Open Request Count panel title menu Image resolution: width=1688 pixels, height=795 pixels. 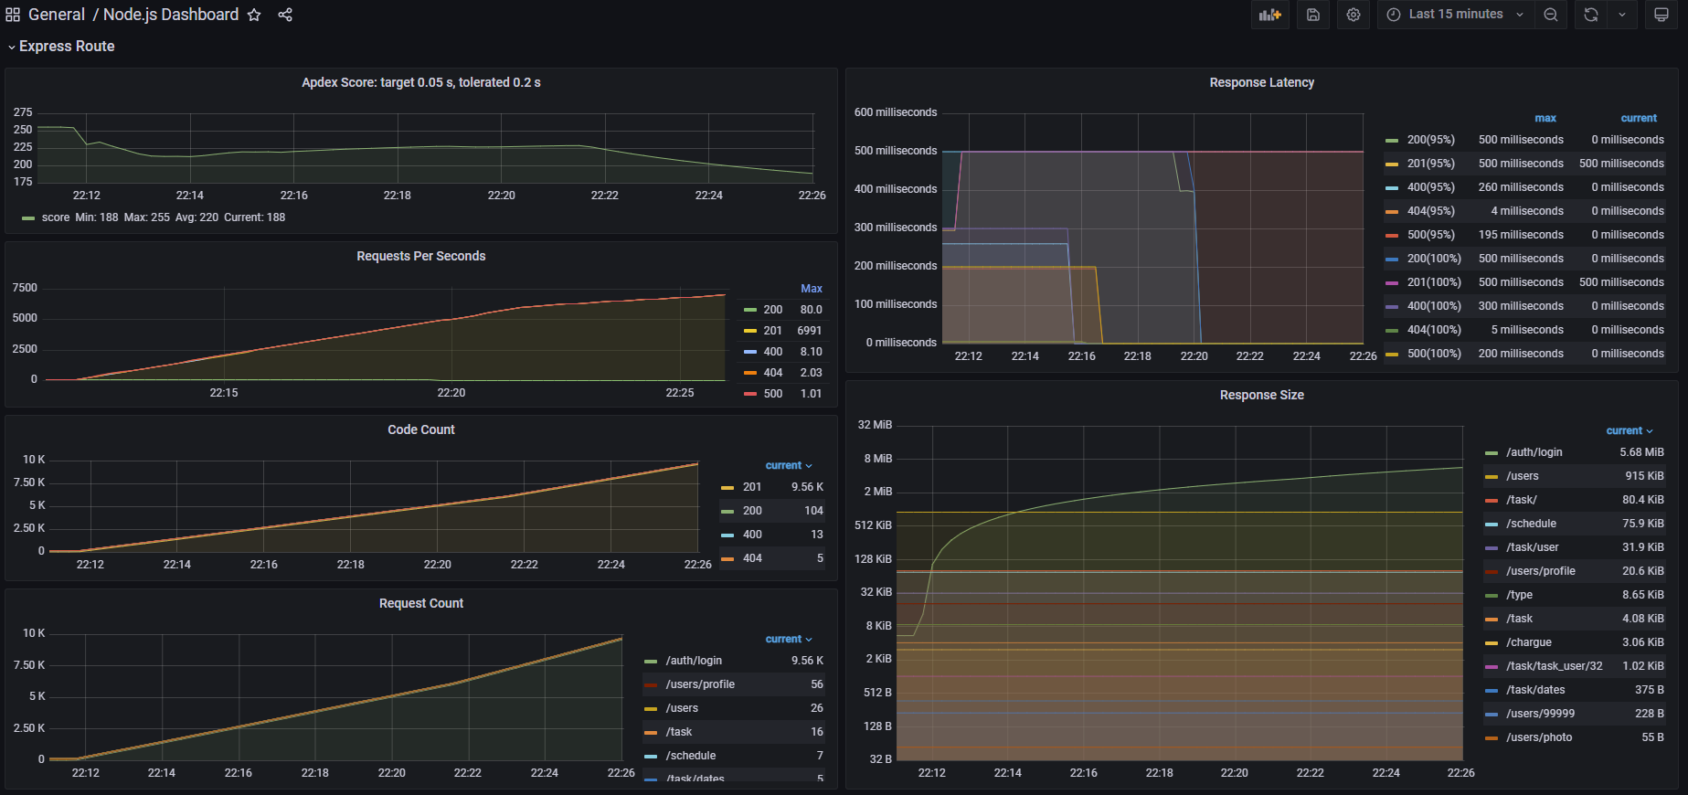(421, 603)
